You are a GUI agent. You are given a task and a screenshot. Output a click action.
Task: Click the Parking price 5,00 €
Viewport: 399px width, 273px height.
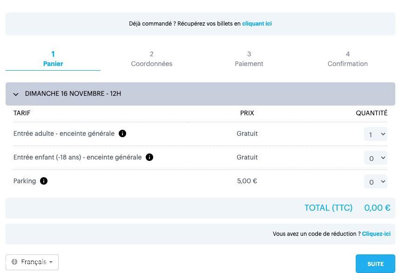click(247, 181)
